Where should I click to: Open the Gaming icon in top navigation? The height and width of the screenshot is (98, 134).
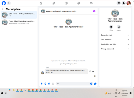click(x=91, y=3)
